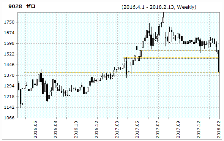The width and height of the screenshot is (224, 141).
Task: Click the yellow support line near 1495
Action: (171, 58)
